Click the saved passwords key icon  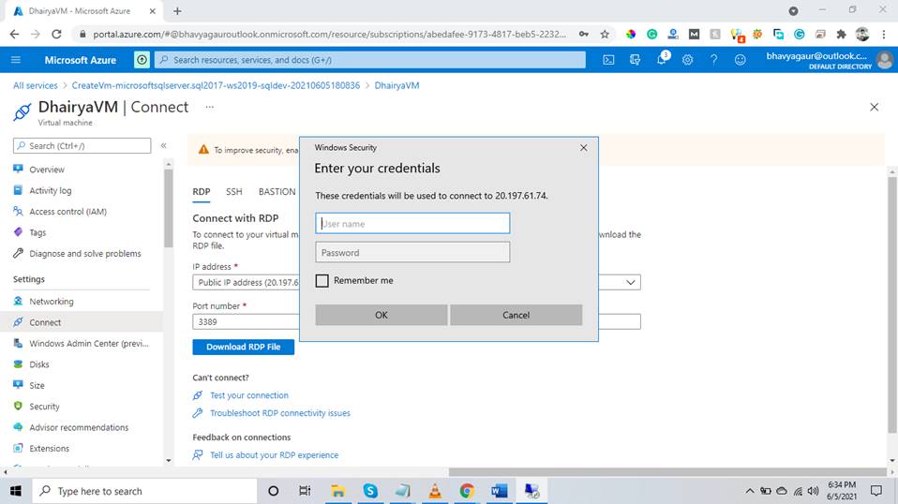click(x=584, y=35)
